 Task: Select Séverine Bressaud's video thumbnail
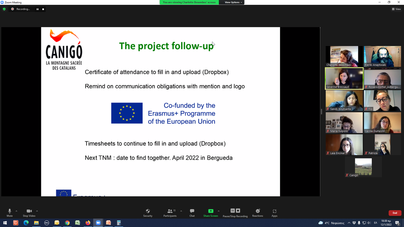(x=344, y=78)
